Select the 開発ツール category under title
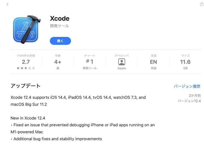 59,26
